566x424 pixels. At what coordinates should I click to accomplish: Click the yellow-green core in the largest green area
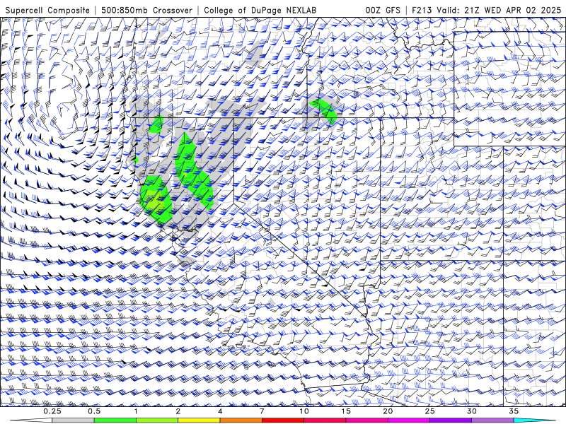click(x=156, y=201)
